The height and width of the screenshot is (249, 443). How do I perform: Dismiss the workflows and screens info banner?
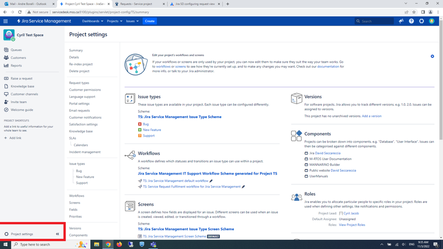[432, 56]
